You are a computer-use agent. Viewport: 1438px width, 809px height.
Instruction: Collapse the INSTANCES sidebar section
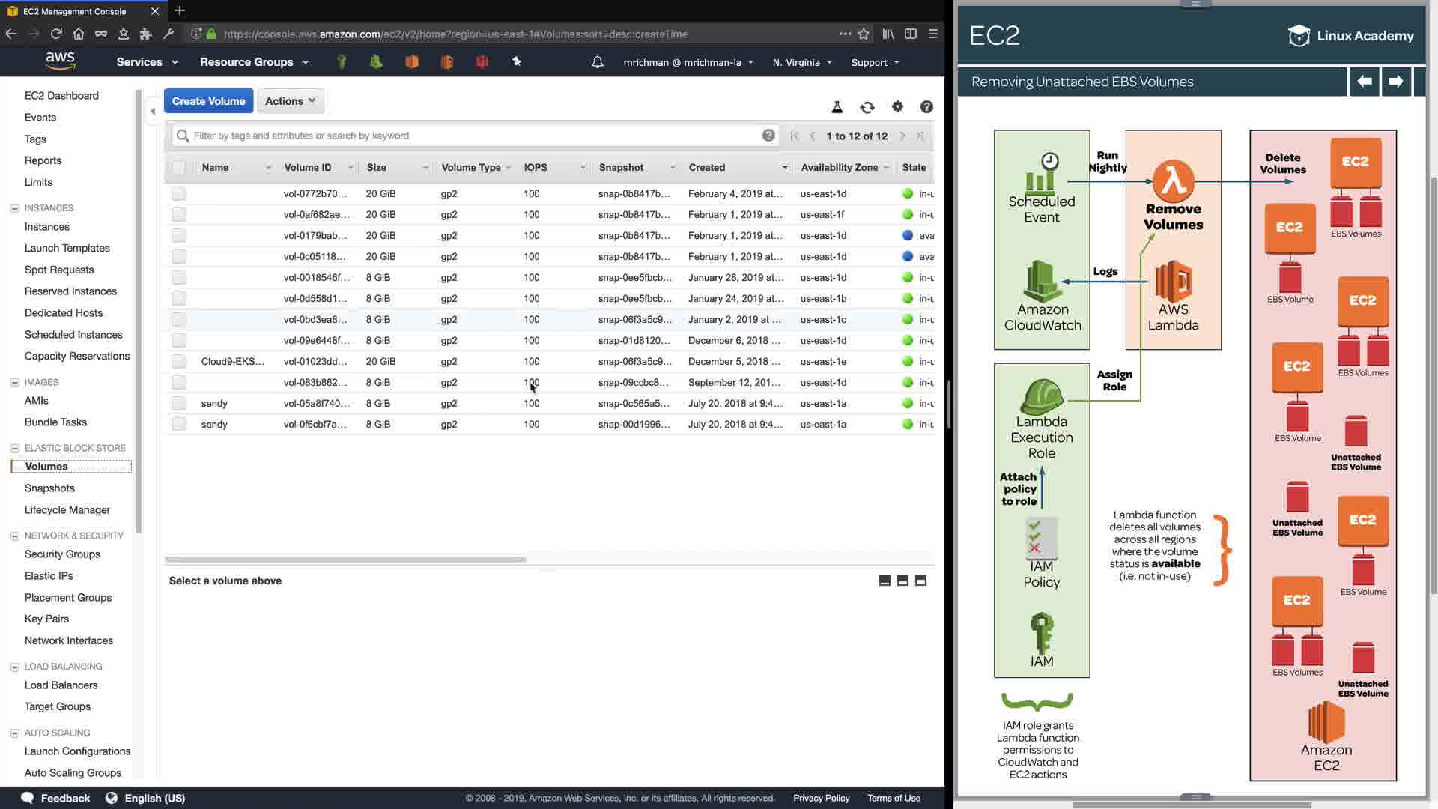click(14, 208)
